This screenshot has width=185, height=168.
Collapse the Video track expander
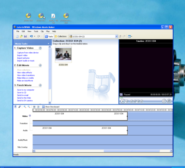click(x=30, y=116)
